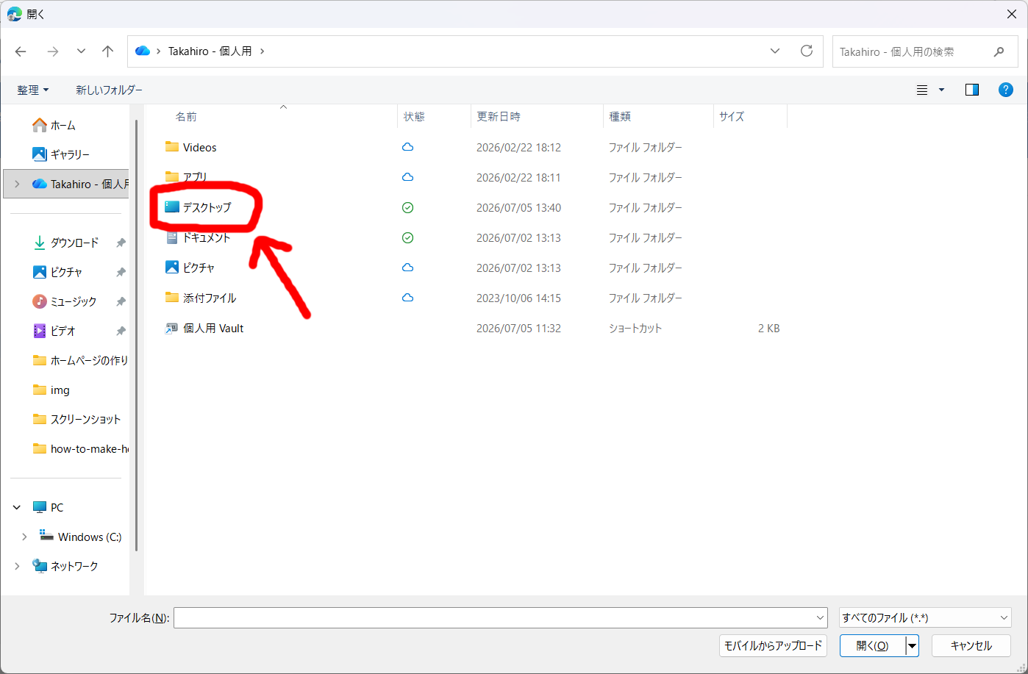Viewport: 1028px width, 674px height.
Task: Navigate up one folder level
Action: (108, 51)
